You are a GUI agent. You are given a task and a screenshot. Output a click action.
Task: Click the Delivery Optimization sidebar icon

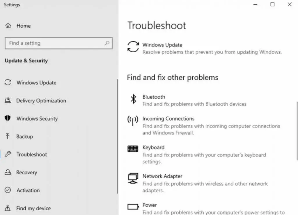pos(8,101)
